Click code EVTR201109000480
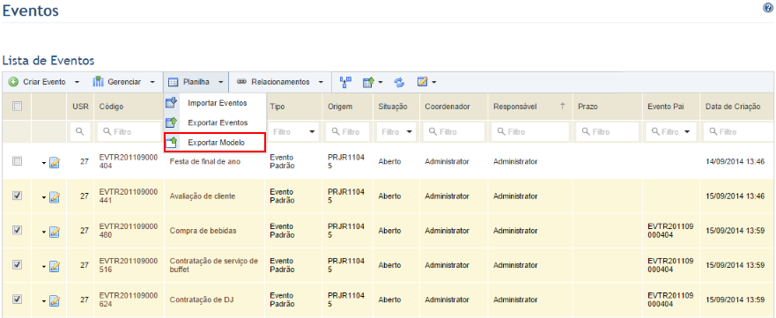 [x=129, y=231]
